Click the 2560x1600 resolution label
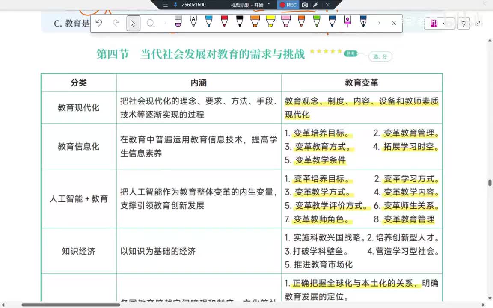 click(194, 5)
